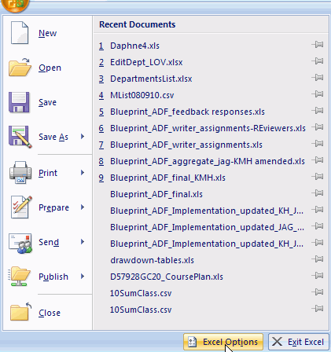
Task: Click the Prepare checklist pencil icon
Action: 21,207
